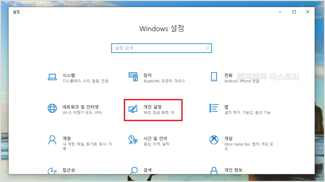Open the 장치 keyboard and speaker icon
The width and height of the screenshot is (325, 182).
pos(133,77)
